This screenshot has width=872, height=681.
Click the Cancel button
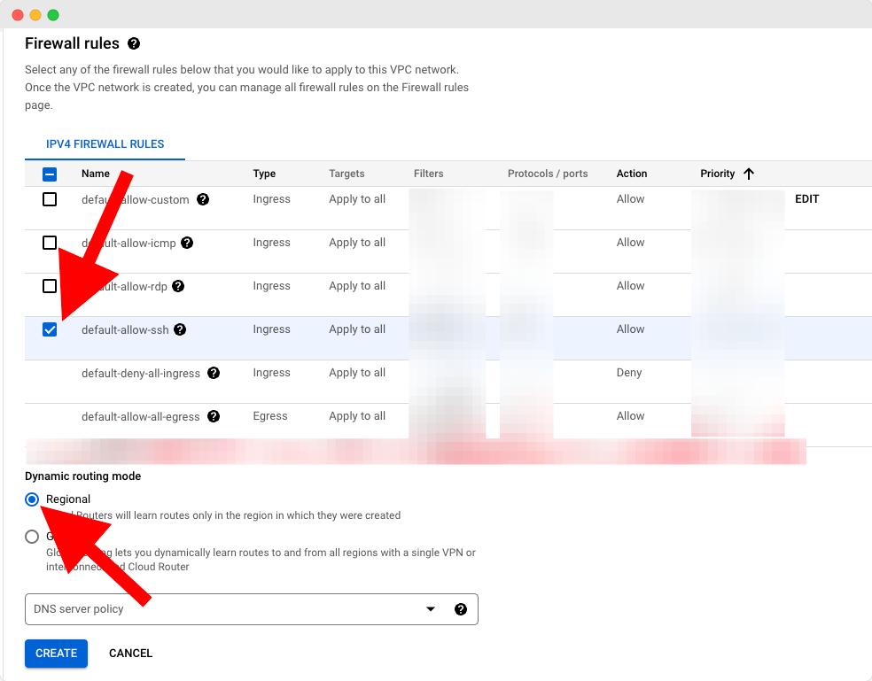coord(130,654)
